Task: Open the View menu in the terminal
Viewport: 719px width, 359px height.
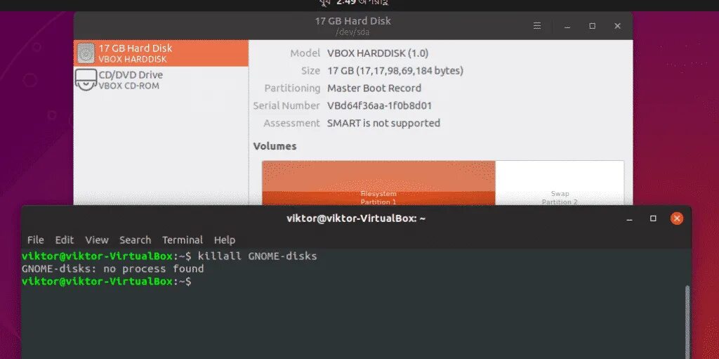Action: [97, 240]
